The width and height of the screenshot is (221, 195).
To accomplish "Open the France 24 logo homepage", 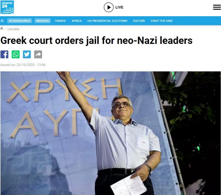I will click(x=7, y=7).
